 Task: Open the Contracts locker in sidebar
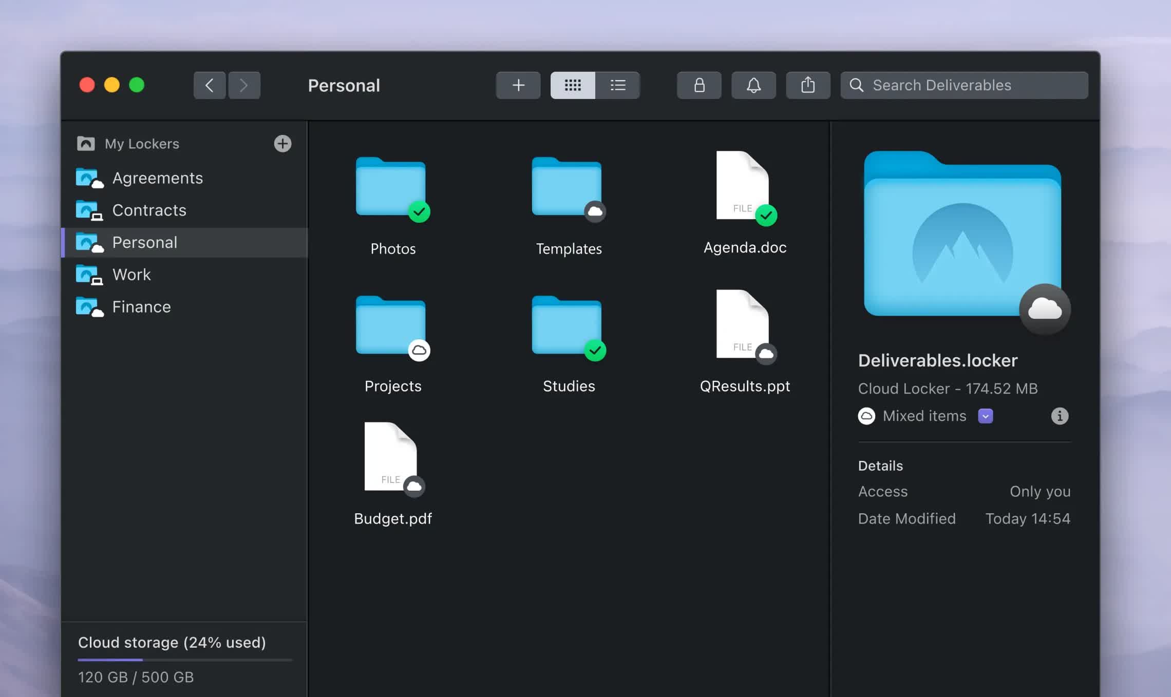click(149, 210)
